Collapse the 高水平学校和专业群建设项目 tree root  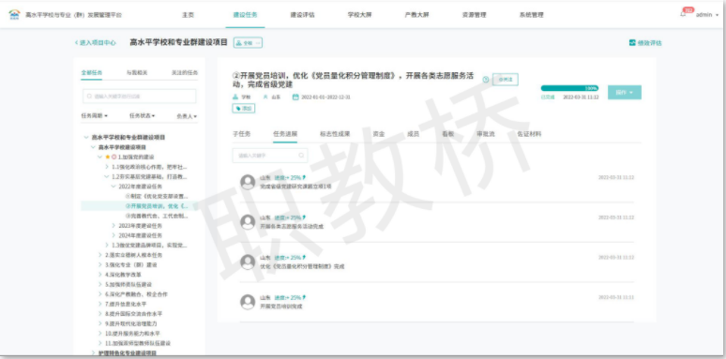click(x=85, y=138)
